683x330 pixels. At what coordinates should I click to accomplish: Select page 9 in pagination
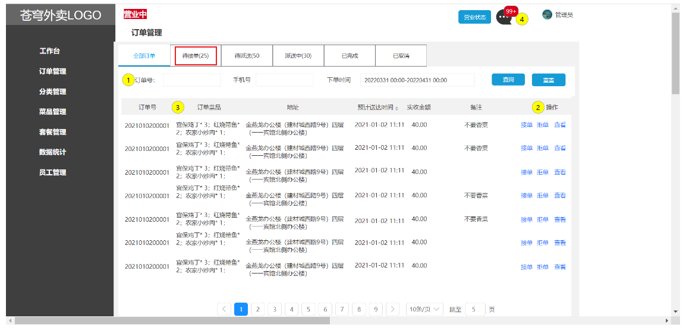[x=376, y=310]
